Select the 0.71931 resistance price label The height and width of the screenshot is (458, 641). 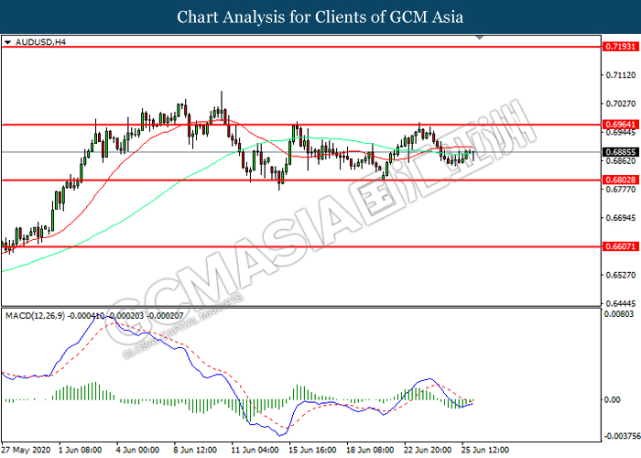tap(620, 47)
